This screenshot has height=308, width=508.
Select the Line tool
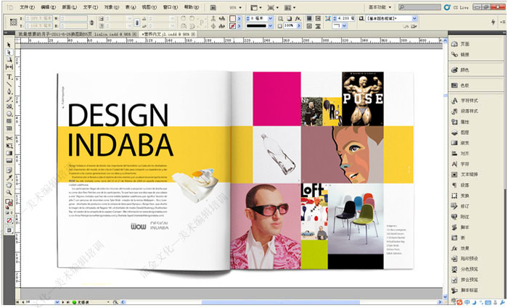tap(9, 84)
